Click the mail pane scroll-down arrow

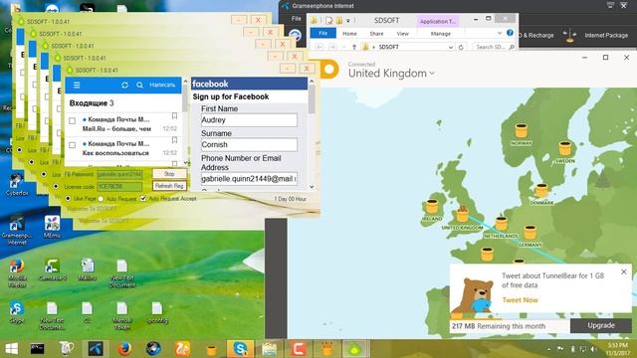pyautogui.click(x=186, y=163)
